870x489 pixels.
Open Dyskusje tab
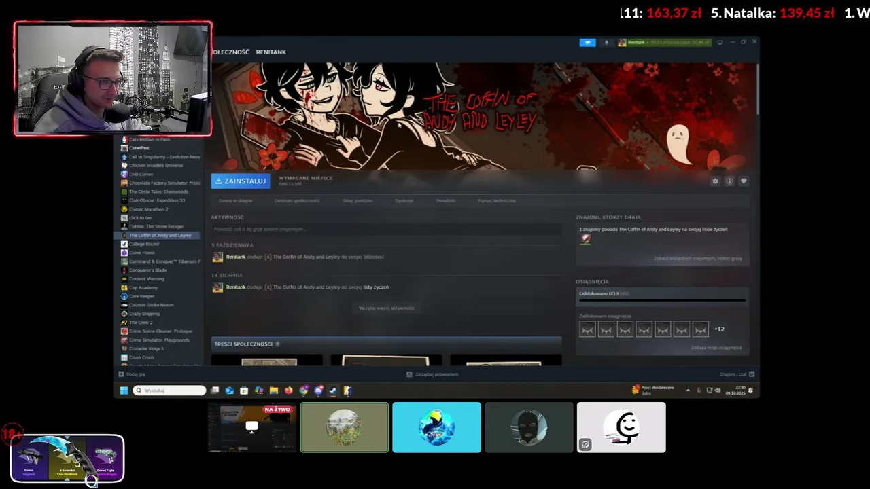[404, 201]
